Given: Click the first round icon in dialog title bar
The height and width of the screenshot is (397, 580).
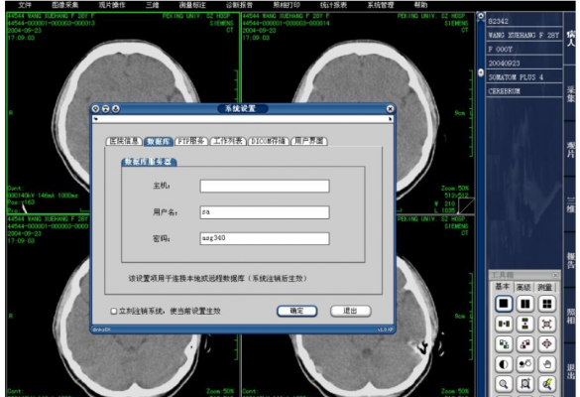Looking at the screenshot, I should 95,108.
